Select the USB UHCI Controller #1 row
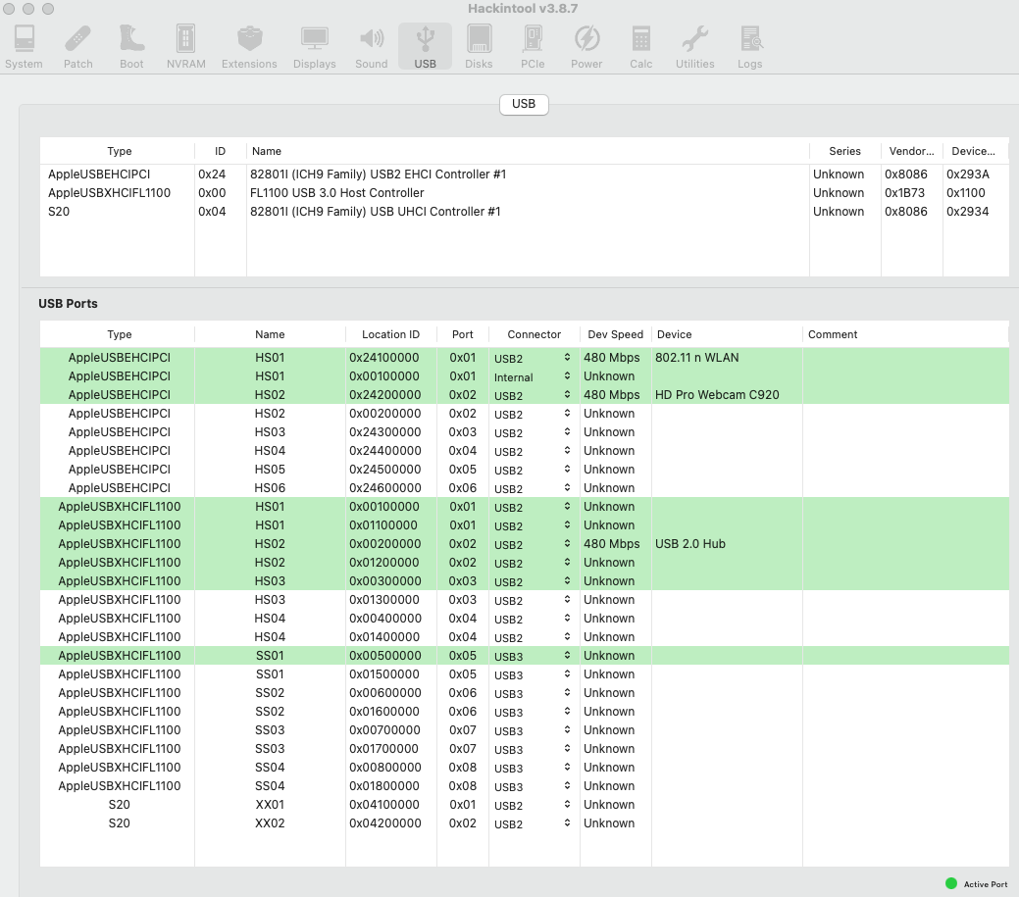1019x897 pixels. click(524, 212)
